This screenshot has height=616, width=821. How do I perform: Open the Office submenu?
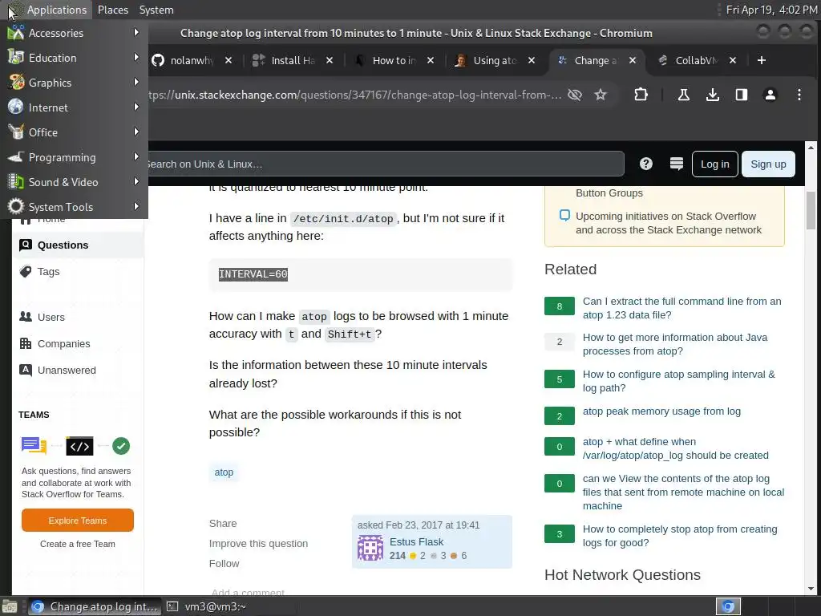point(74,132)
